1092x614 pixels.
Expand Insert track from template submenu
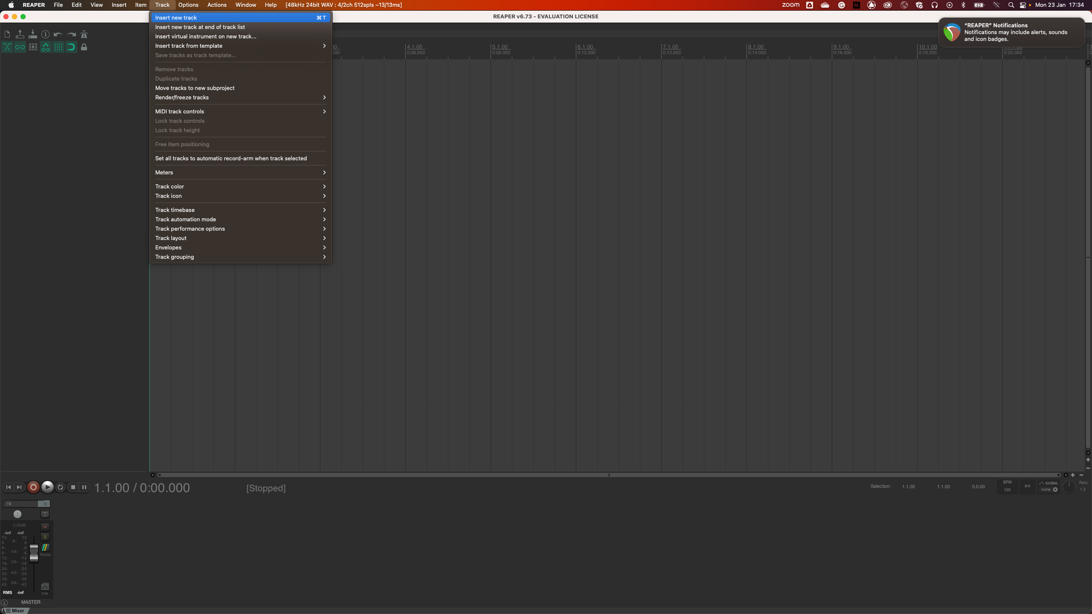pyautogui.click(x=240, y=46)
